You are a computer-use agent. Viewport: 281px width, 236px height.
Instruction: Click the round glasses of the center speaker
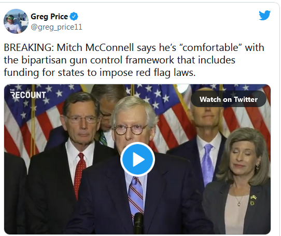pyautogui.click(x=131, y=130)
